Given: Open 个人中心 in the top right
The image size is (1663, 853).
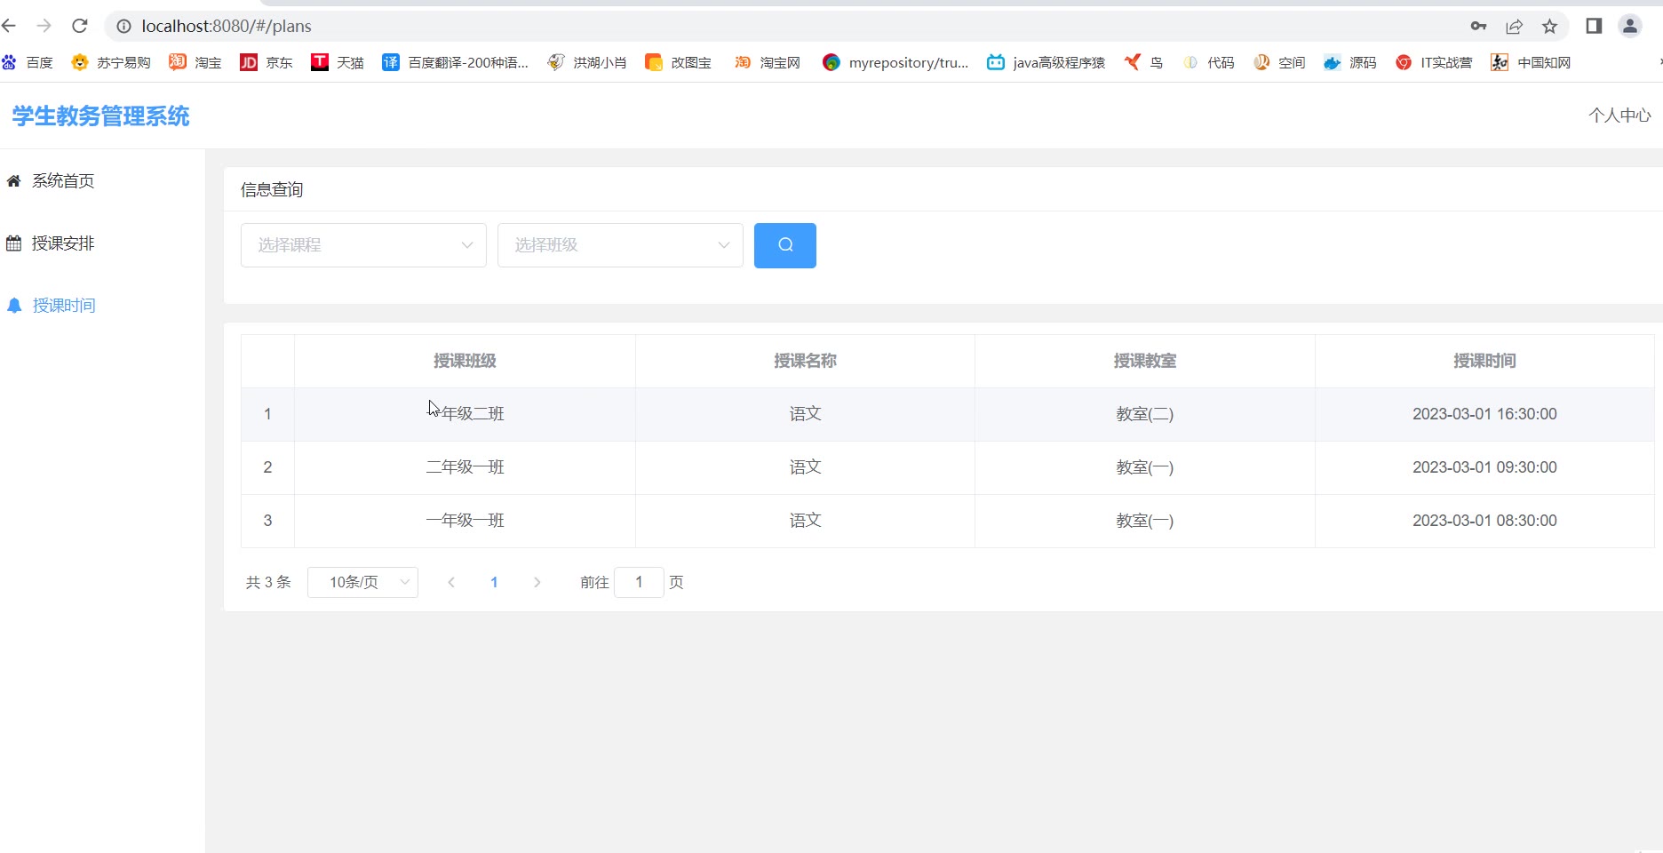Looking at the screenshot, I should tap(1619, 116).
